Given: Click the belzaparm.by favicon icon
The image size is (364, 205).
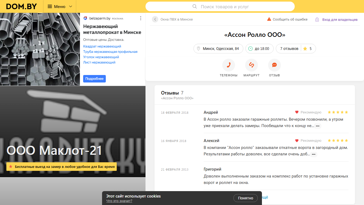Looking at the screenshot, I should [85, 18].
